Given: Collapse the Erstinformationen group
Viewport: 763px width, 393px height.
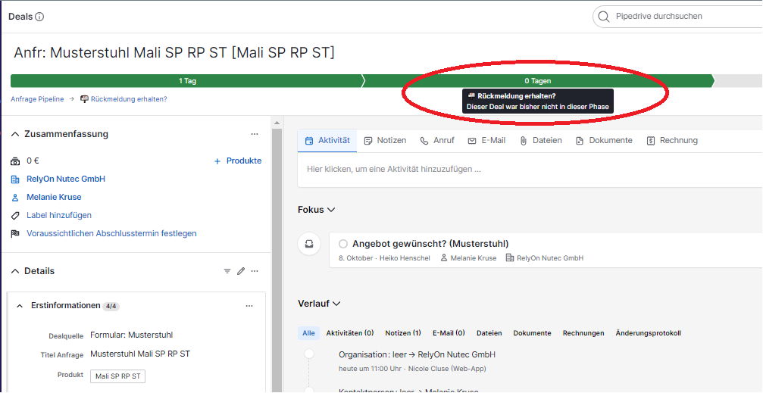Looking at the screenshot, I should click(x=20, y=306).
